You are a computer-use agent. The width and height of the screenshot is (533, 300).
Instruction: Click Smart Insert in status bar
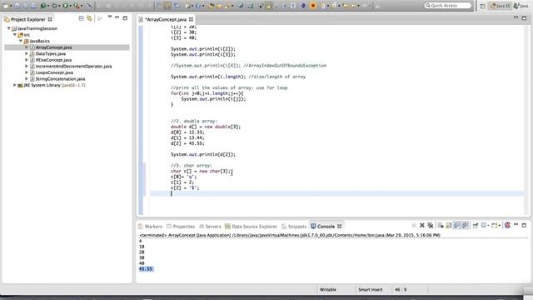370,289
